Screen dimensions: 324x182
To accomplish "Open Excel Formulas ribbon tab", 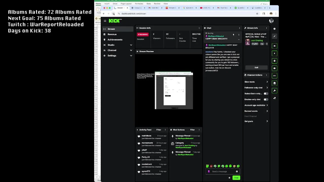I will (x=139, y=4).
